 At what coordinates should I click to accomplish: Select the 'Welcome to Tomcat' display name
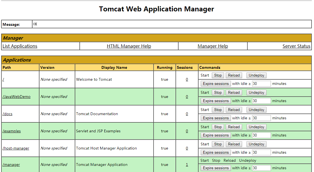94,79
